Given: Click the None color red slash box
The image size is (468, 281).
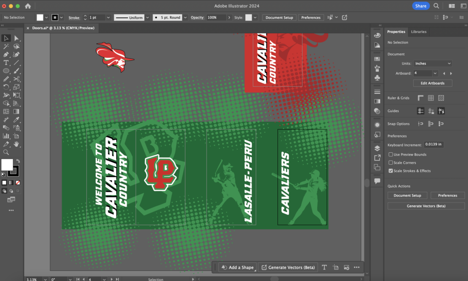Looking at the screenshot, I should pos(18,182).
